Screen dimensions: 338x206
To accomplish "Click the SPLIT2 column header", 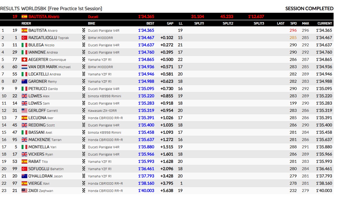I will tap(228, 23).
